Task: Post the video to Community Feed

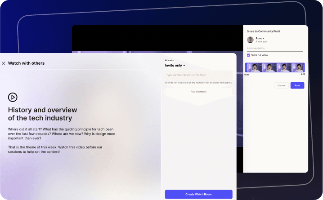Action: coord(297,85)
